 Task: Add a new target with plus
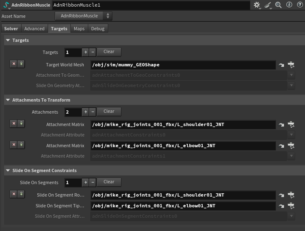pyautogui.click(x=86, y=52)
